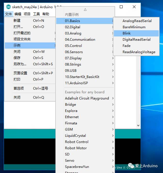Open the 编辑 menu
The image size is (163, 173).
tap(18, 14)
